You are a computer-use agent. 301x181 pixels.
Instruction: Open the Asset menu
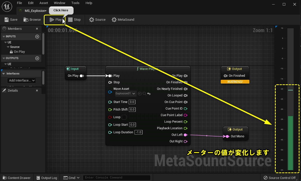pos(44,3)
